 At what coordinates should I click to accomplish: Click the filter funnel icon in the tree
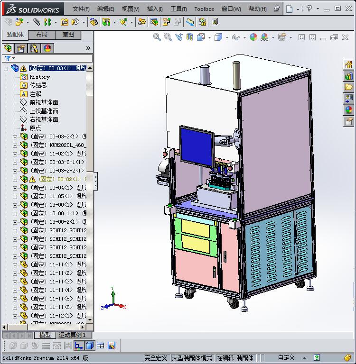pos(8,58)
